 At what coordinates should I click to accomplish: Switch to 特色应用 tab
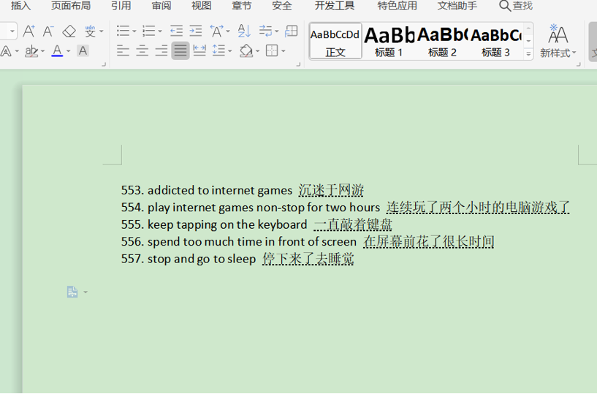click(x=397, y=6)
